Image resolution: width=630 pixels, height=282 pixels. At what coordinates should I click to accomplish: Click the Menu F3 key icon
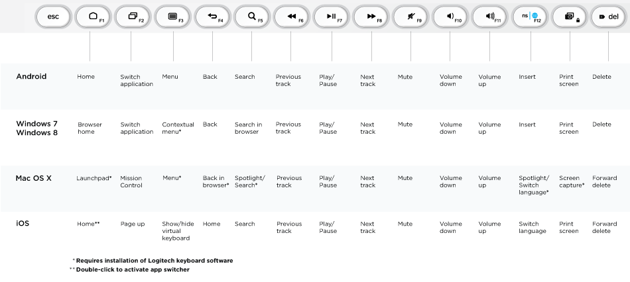click(172, 17)
